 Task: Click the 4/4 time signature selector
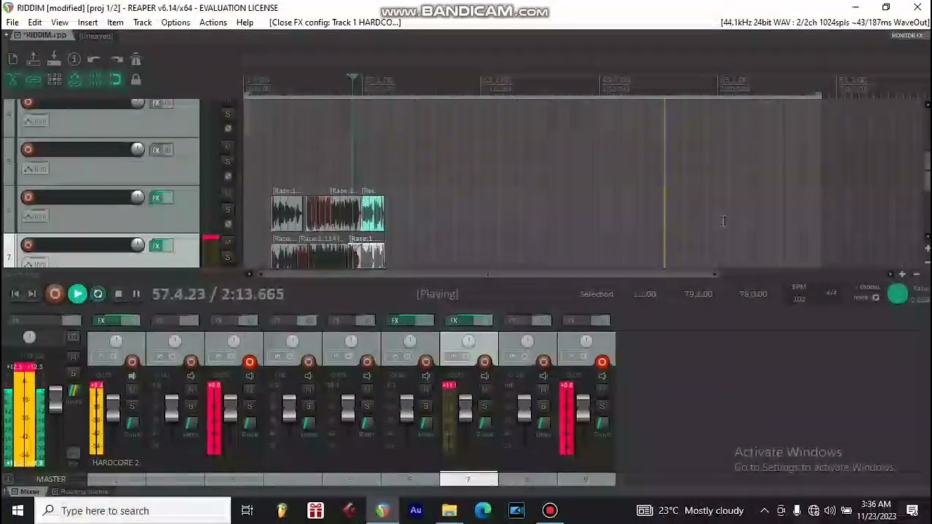tap(832, 293)
